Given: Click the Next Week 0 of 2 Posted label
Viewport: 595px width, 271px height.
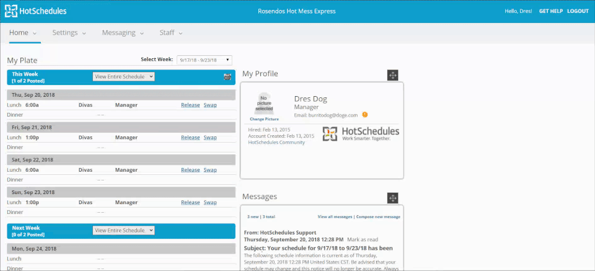Looking at the screenshot, I should [28, 231].
